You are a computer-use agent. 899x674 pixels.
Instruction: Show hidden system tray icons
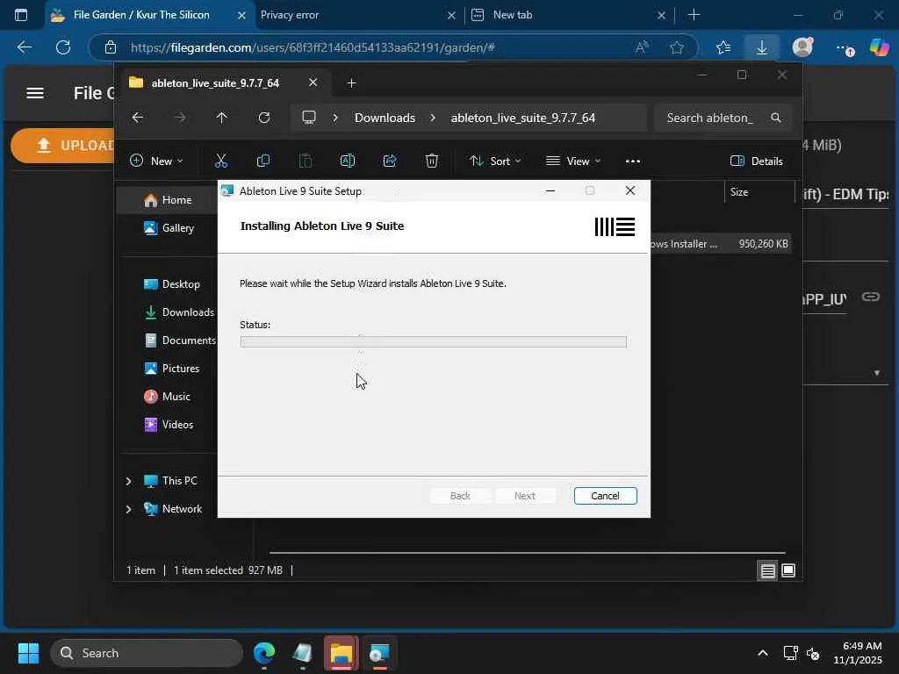coord(763,653)
